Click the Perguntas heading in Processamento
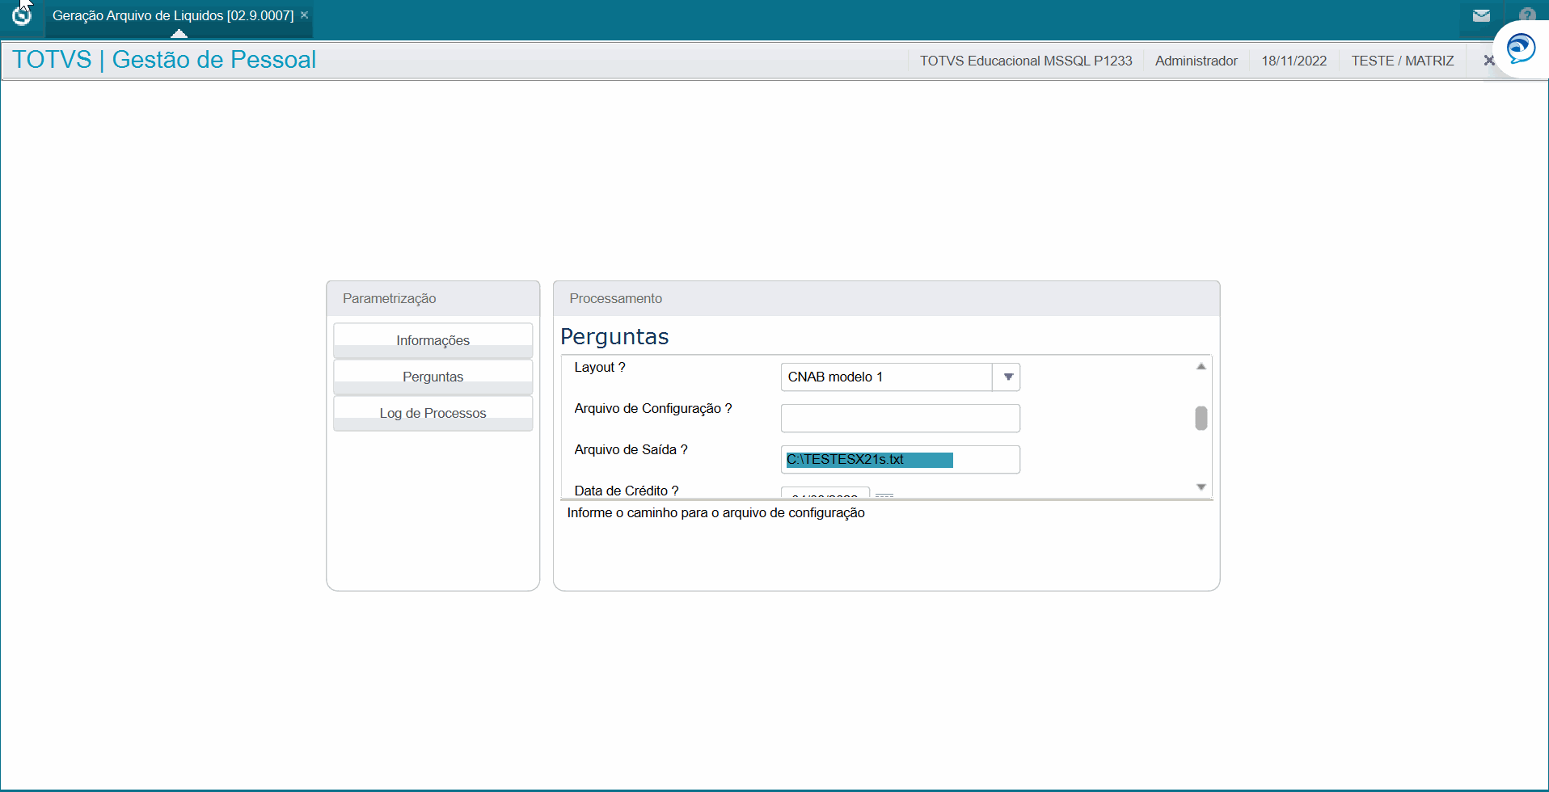The height and width of the screenshot is (792, 1549). (614, 336)
